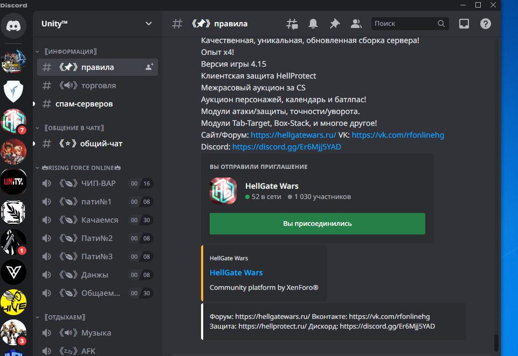
Task: Join the ЧИП-ВАР voice channel
Action: [x=98, y=183]
